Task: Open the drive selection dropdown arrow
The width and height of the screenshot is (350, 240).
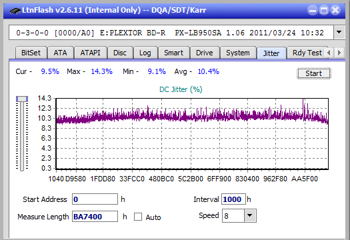Action: click(x=339, y=33)
